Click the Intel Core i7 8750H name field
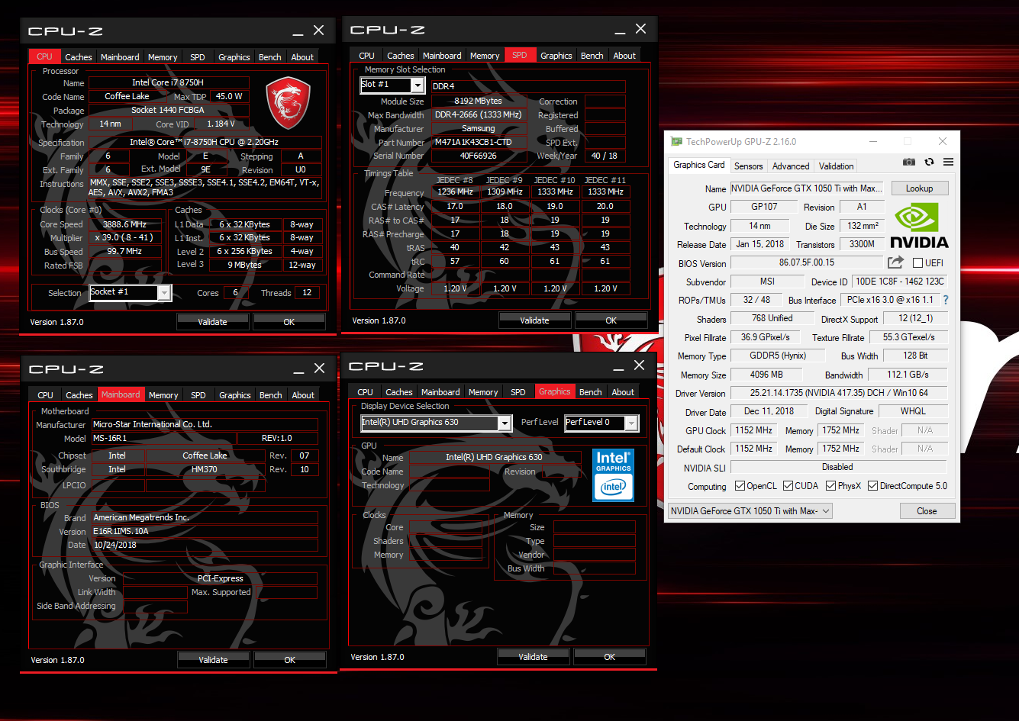This screenshot has height=721, width=1019. [x=169, y=82]
